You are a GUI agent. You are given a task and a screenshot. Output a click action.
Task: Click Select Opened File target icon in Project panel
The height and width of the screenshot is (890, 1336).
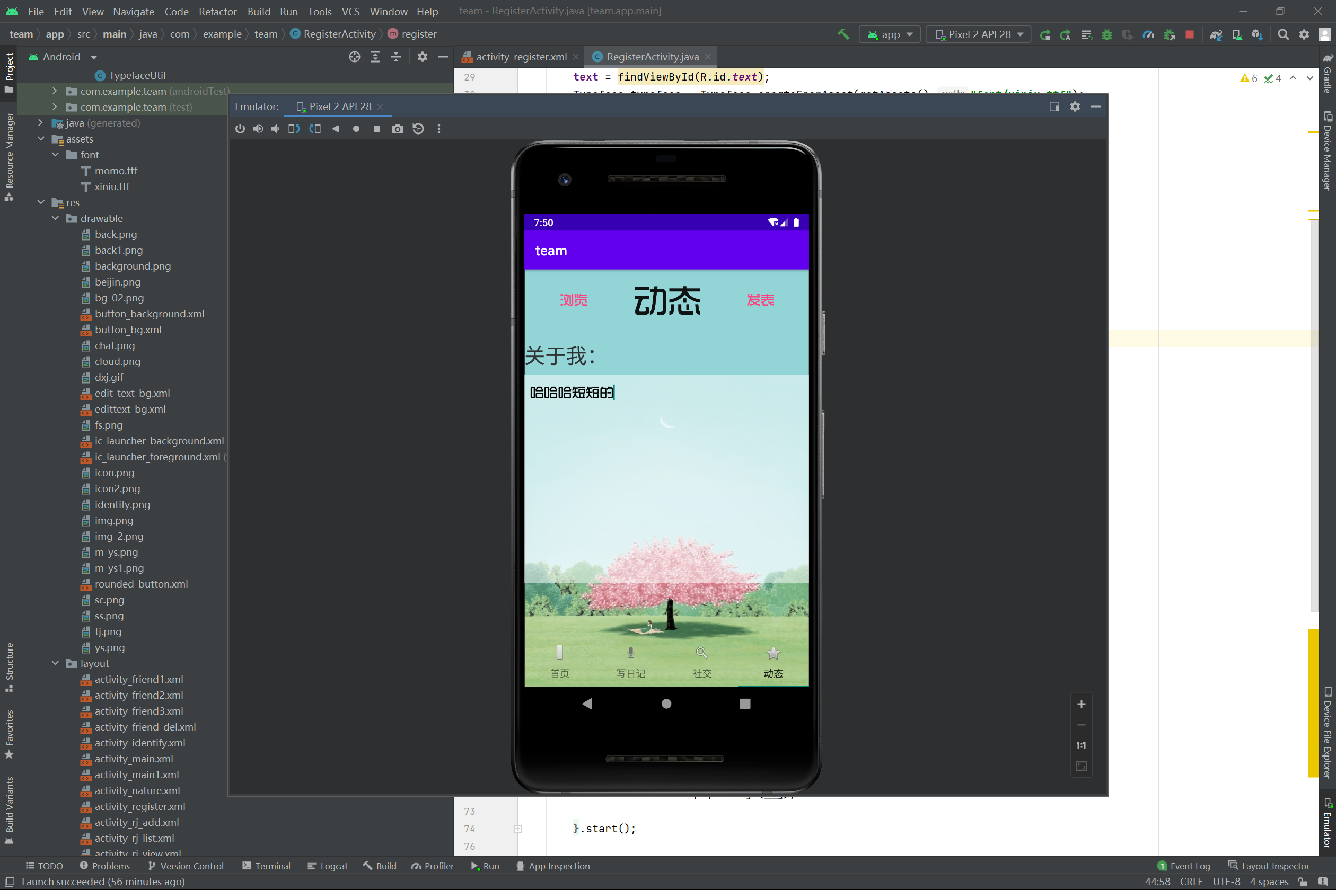tap(355, 57)
